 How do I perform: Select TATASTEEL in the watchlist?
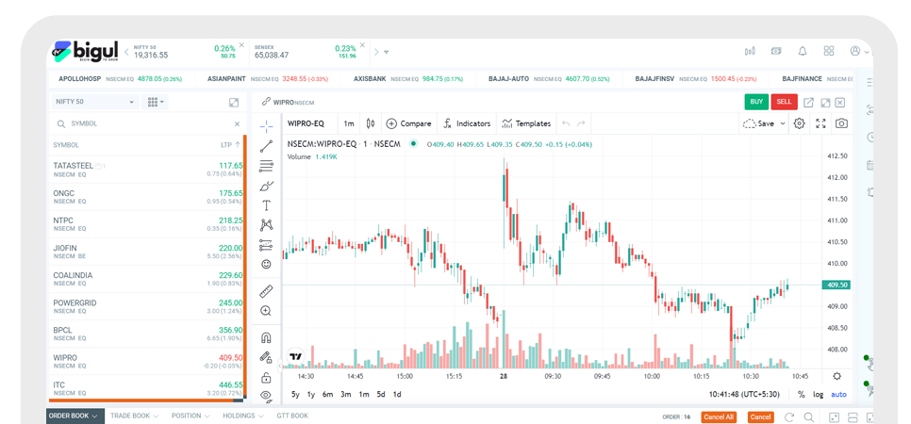tap(148, 169)
